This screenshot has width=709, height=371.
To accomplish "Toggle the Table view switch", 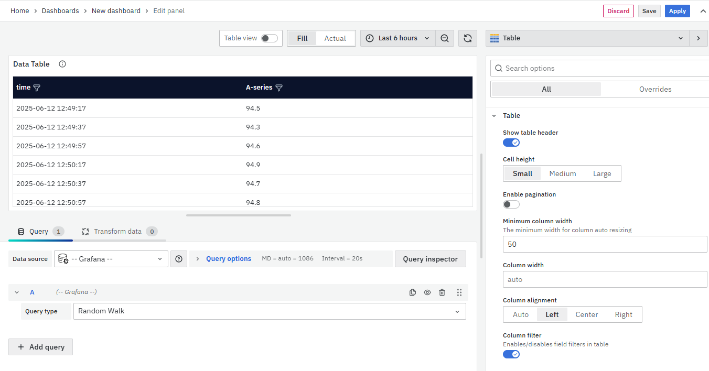I will 270,38.
